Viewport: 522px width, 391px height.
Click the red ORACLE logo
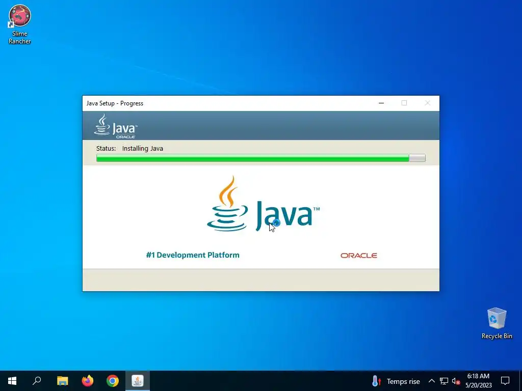point(358,256)
